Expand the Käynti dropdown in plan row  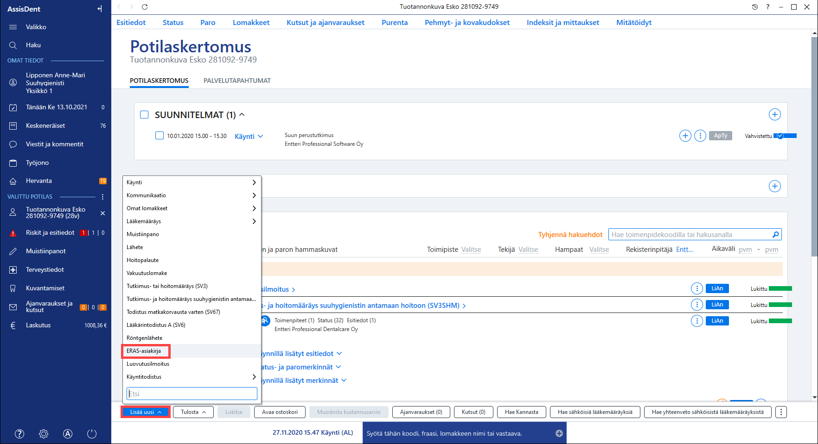click(x=249, y=136)
